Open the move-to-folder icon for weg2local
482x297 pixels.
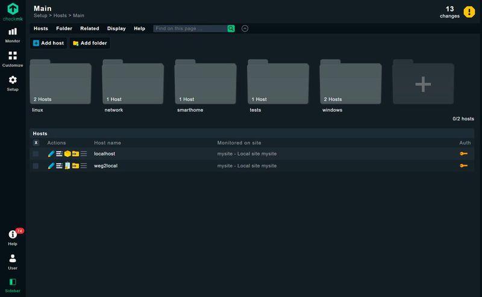75,166
